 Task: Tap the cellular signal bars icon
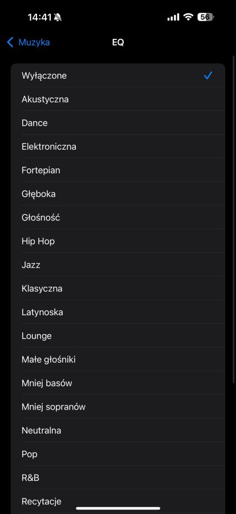pos(173,17)
